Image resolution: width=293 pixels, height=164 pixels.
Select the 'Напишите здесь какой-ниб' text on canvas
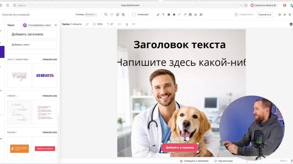tap(181, 62)
